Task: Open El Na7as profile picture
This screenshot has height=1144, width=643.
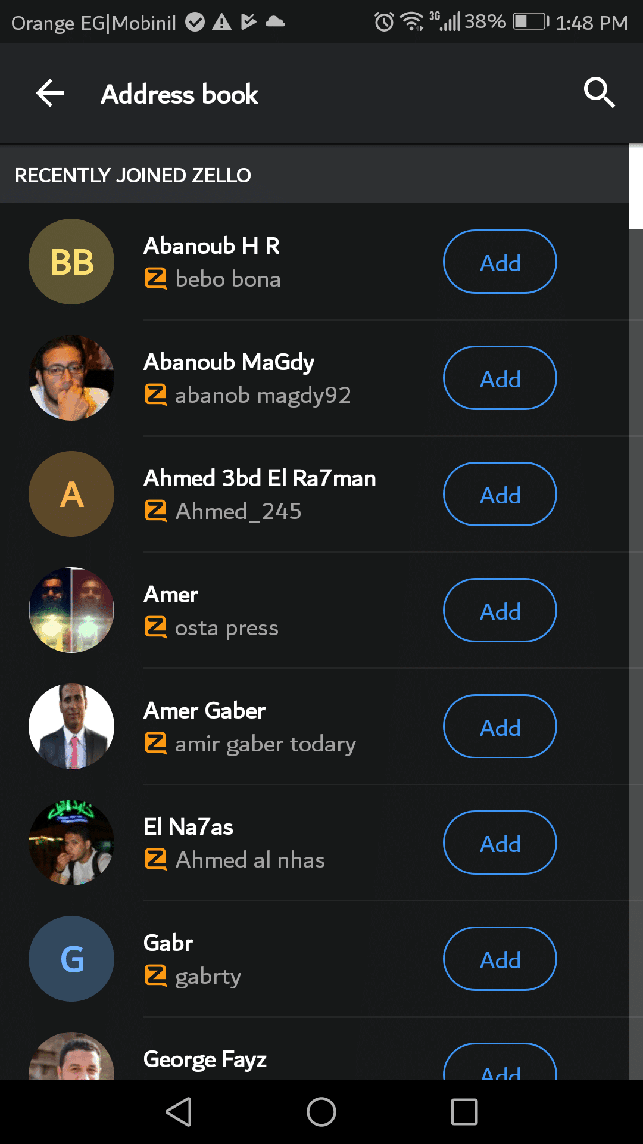Action: coord(71,843)
